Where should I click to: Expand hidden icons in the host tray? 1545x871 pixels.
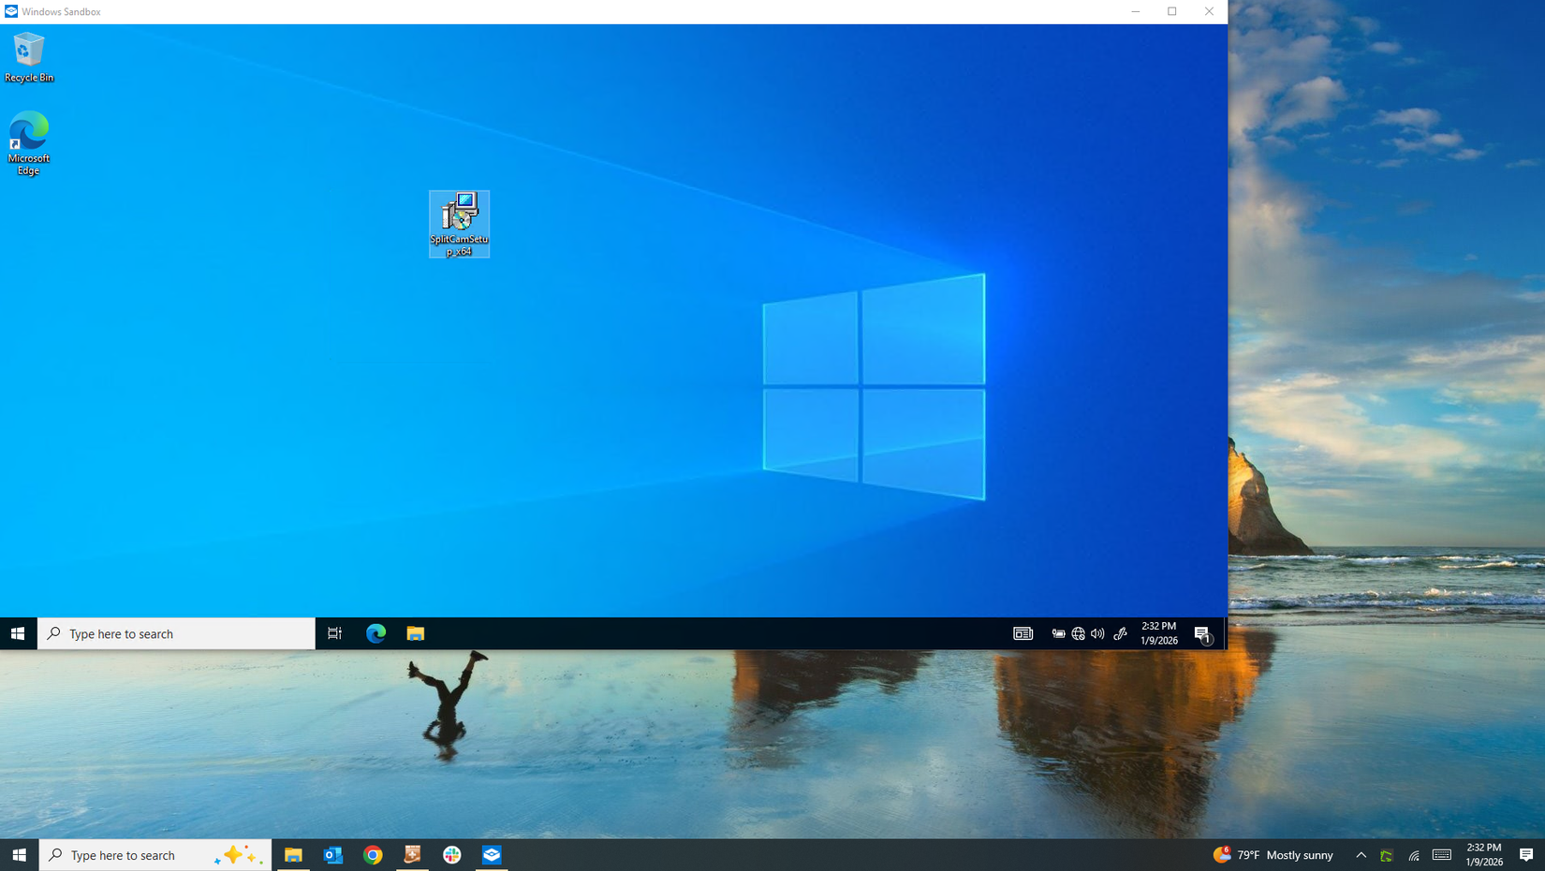tap(1361, 854)
